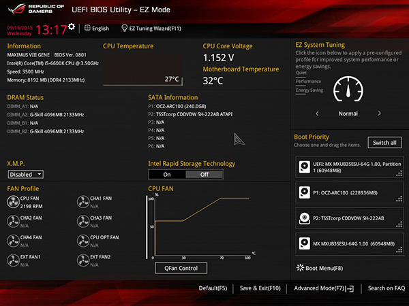Click the EZ Tuning Wizard lightbulb icon
The image size is (409, 306).
125,28
